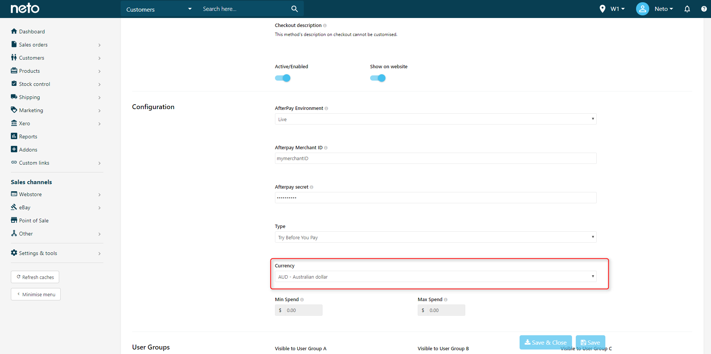
Task: Open notifications bell
Action: click(687, 9)
